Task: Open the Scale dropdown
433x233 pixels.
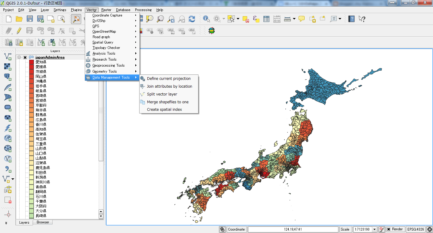Action: coord(374,229)
